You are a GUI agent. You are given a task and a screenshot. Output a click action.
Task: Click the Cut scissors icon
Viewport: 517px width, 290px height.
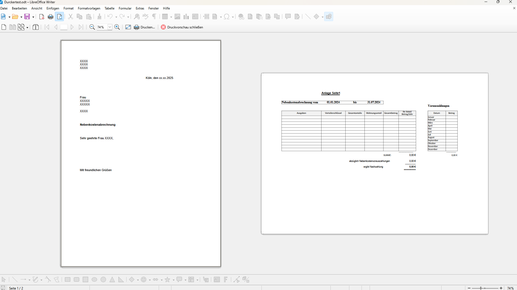point(71,17)
